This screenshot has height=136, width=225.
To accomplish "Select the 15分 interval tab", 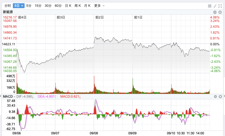I will tap(38, 6).
